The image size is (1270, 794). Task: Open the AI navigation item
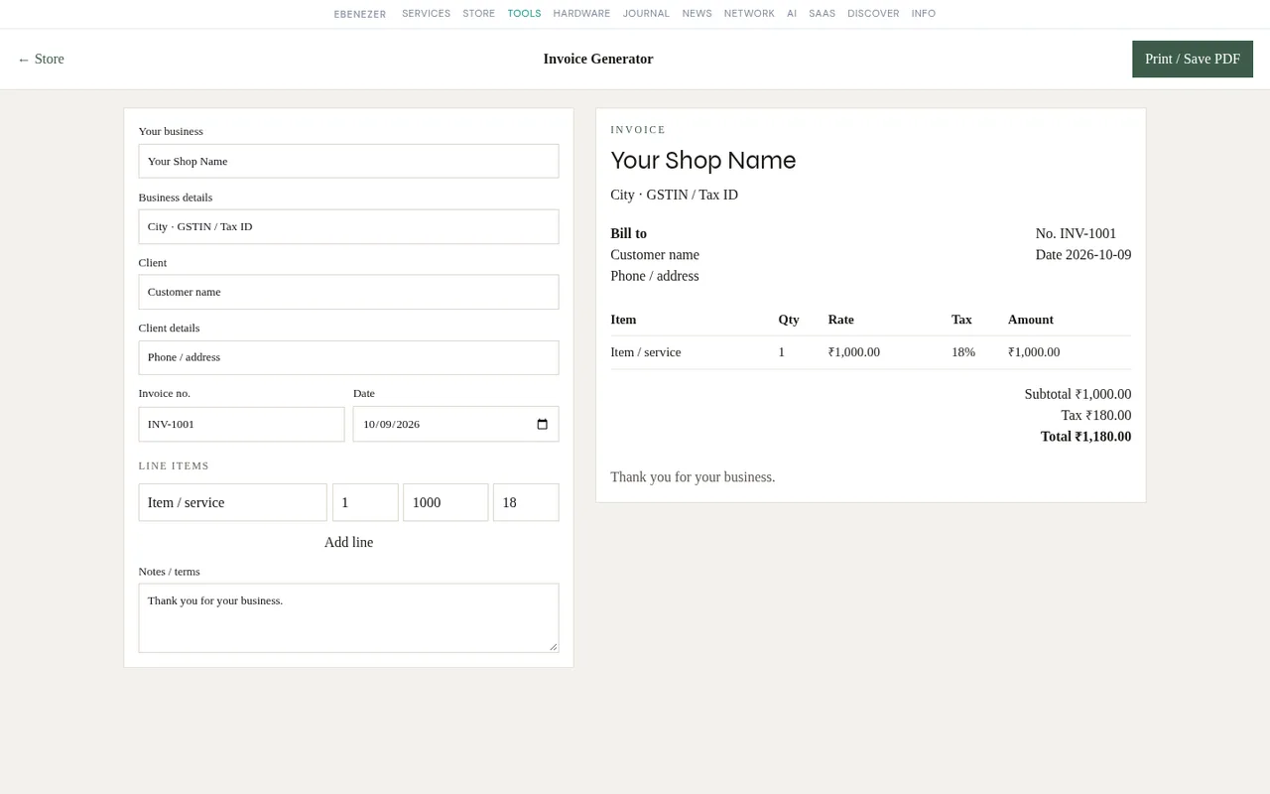[792, 14]
